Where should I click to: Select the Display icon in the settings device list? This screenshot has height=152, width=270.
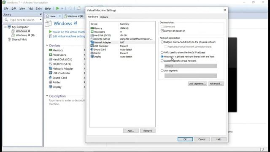[x=92, y=57]
